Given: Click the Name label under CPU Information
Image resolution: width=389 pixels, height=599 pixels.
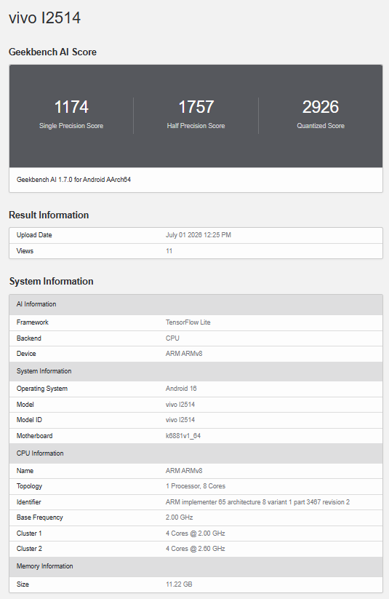Looking at the screenshot, I should coord(25,471).
